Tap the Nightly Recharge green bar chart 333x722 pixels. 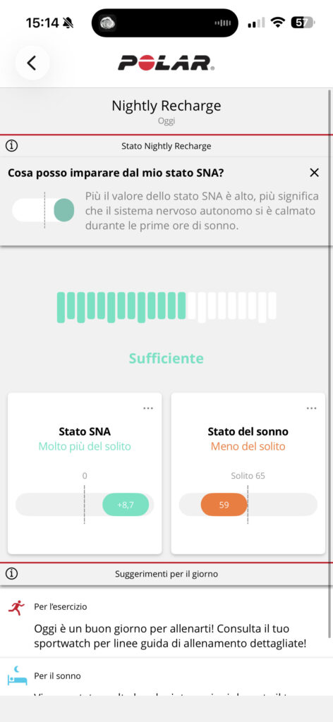[166, 307]
